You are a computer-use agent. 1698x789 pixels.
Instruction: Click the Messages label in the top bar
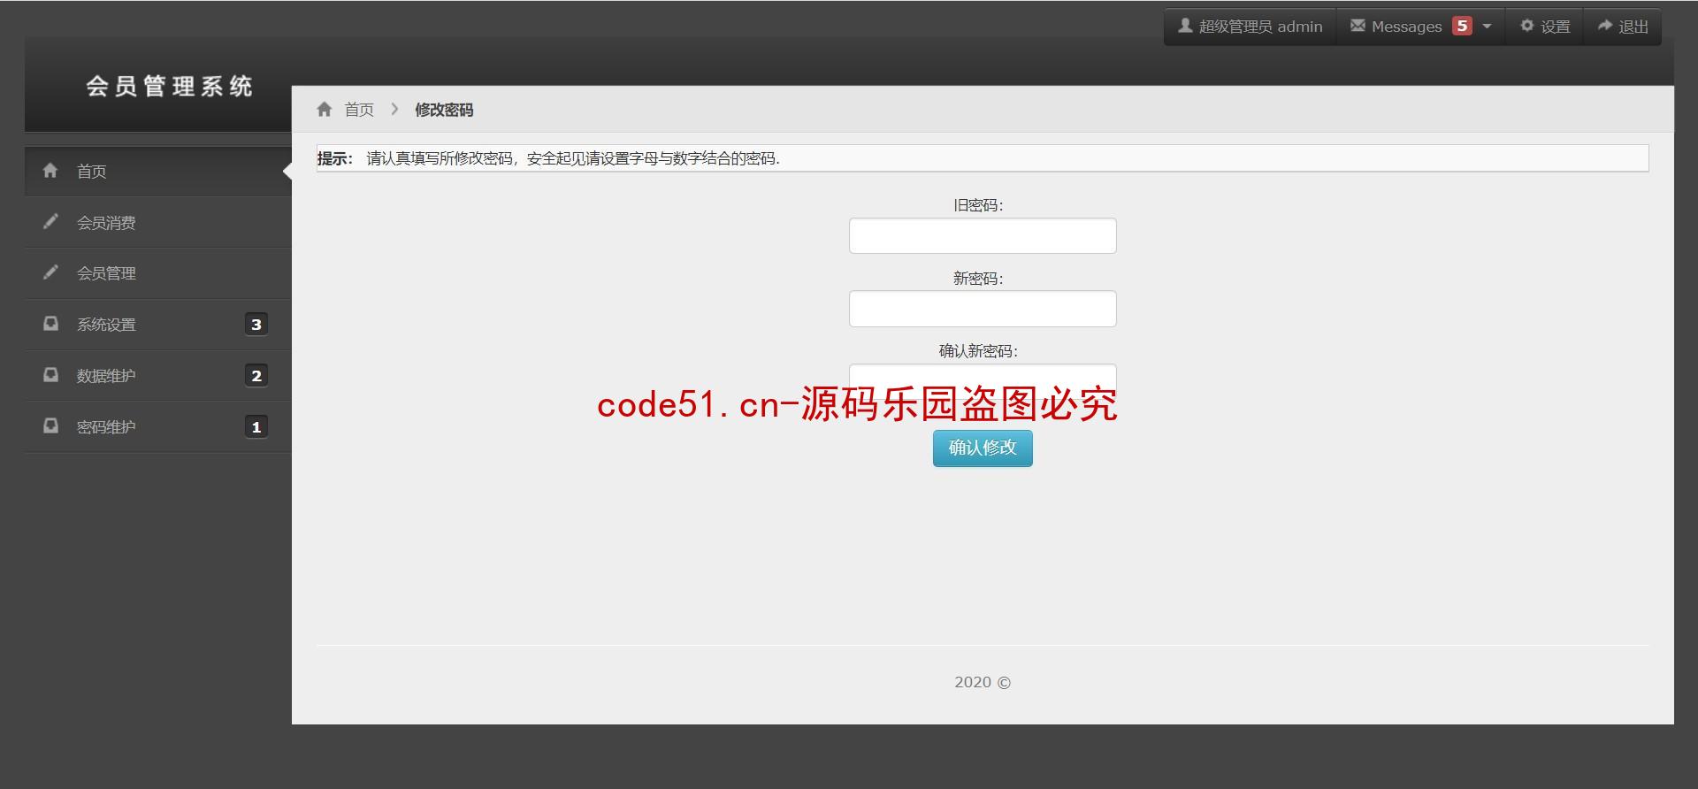pyautogui.click(x=1406, y=27)
